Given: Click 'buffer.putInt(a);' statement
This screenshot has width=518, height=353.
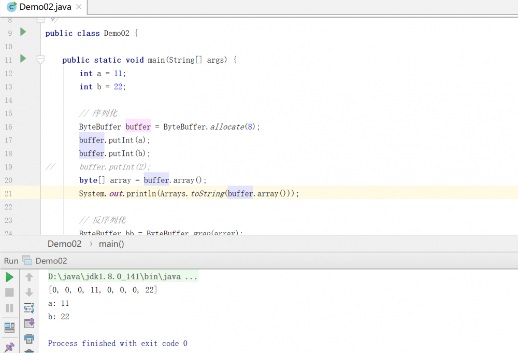Looking at the screenshot, I should pos(114,140).
